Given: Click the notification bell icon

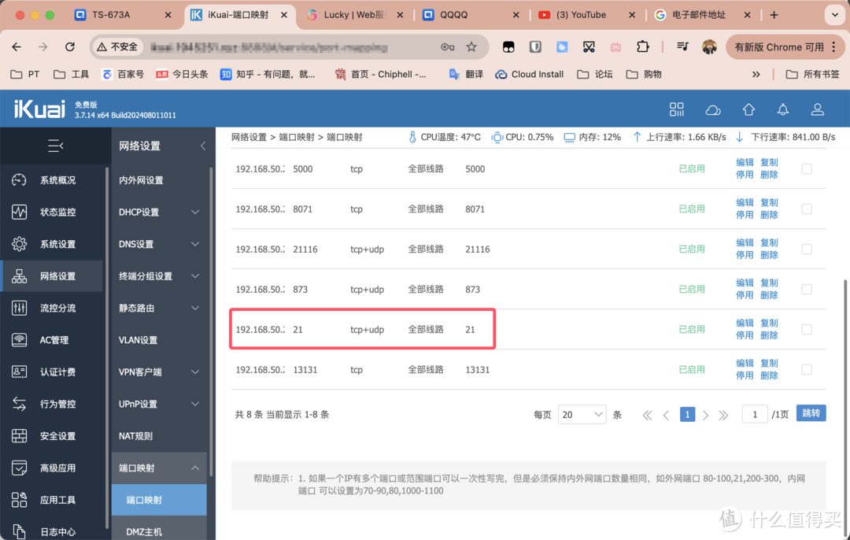Looking at the screenshot, I should tap(782, 109).
